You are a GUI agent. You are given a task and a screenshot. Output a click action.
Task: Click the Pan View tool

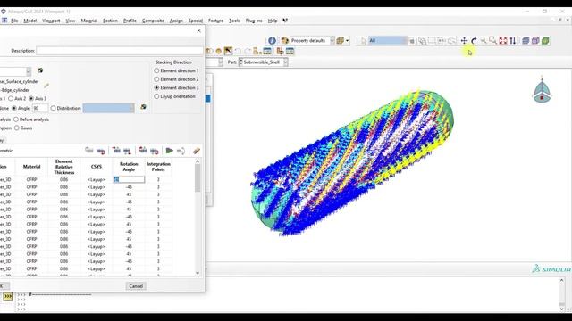464,41
